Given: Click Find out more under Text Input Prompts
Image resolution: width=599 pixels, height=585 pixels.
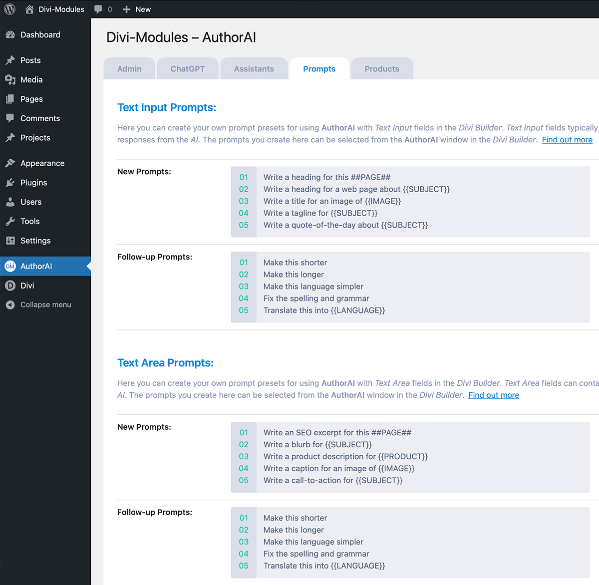Looking at the screenshot, I should point(567,140).
